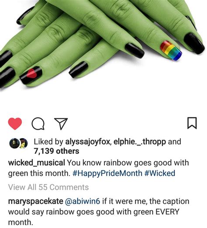
Task: Tap the rainbow-painted nail in the photo
Action: pos(171,51)
